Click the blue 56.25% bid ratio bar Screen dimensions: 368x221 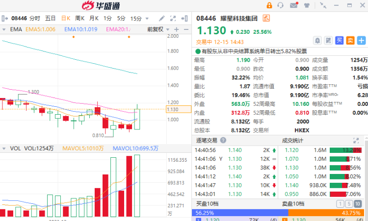click(240, 213)
